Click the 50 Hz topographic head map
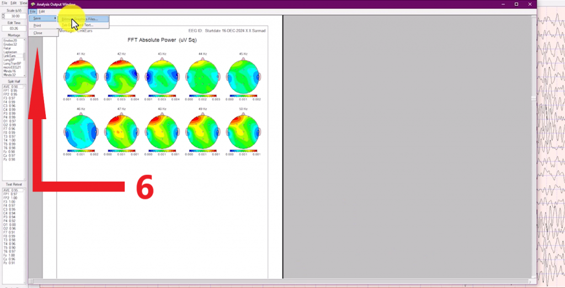This screenshot has width=565, height=288. pos(243,131)
